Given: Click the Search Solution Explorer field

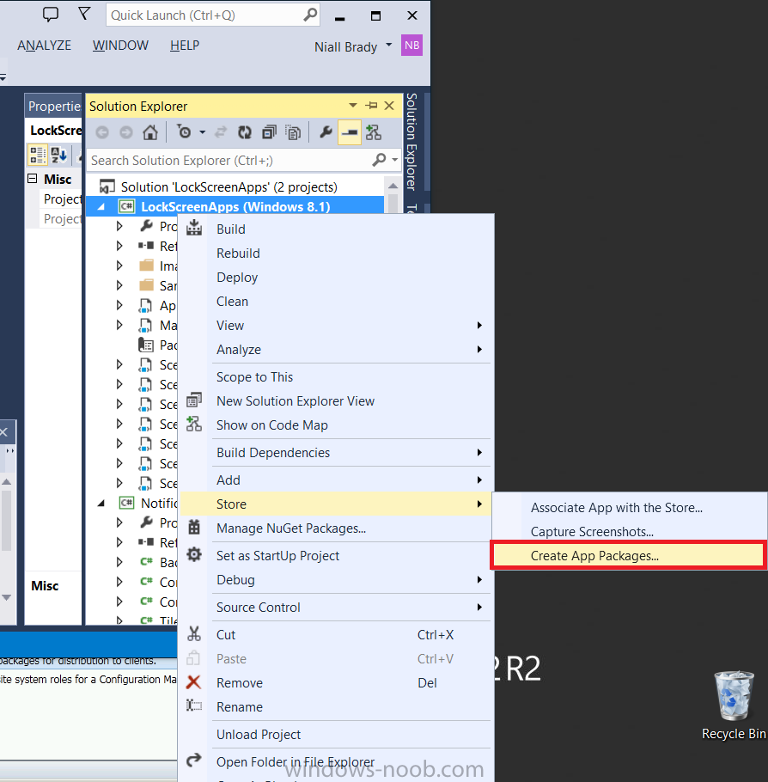Looking at the screenshot, I should point(244,160).
